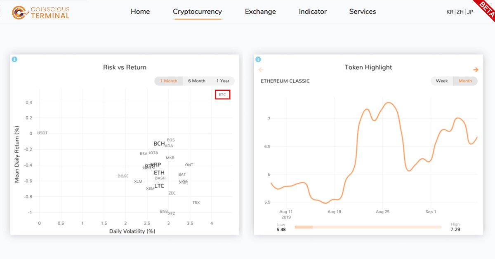Open the Home menu
Viewport: 495px width, 259px height.
[x=140, y=12]
